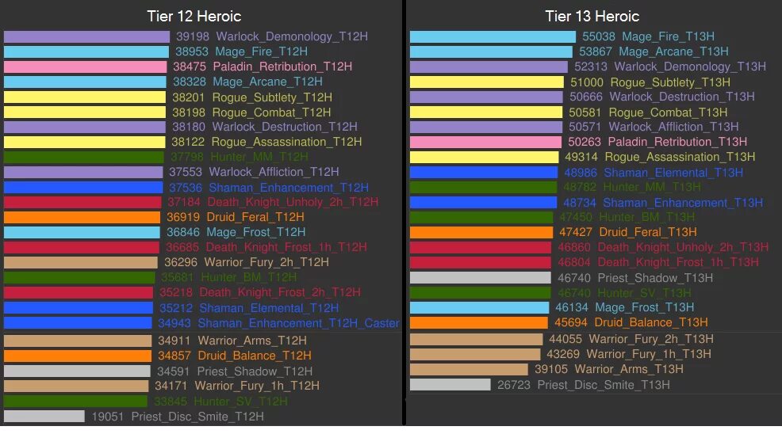
Task: Select the Warrior_Arms_T12H label
Action: coord(252,341)
